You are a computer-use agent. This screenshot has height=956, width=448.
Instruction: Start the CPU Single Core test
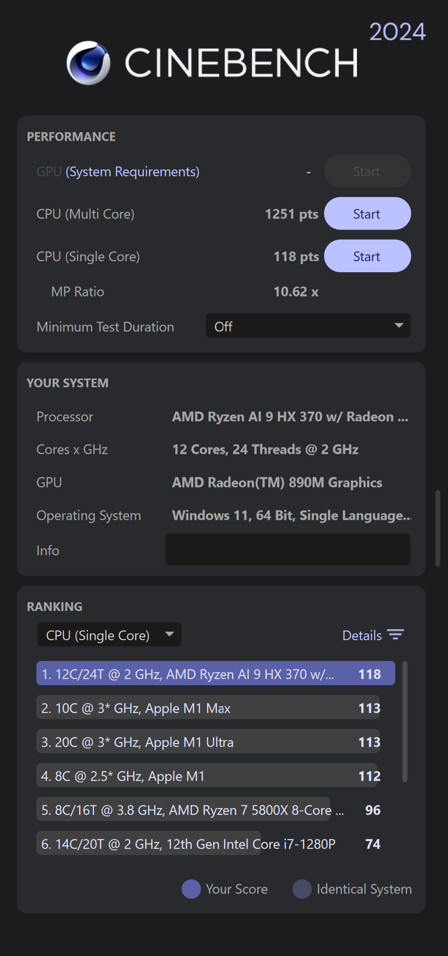367,256
